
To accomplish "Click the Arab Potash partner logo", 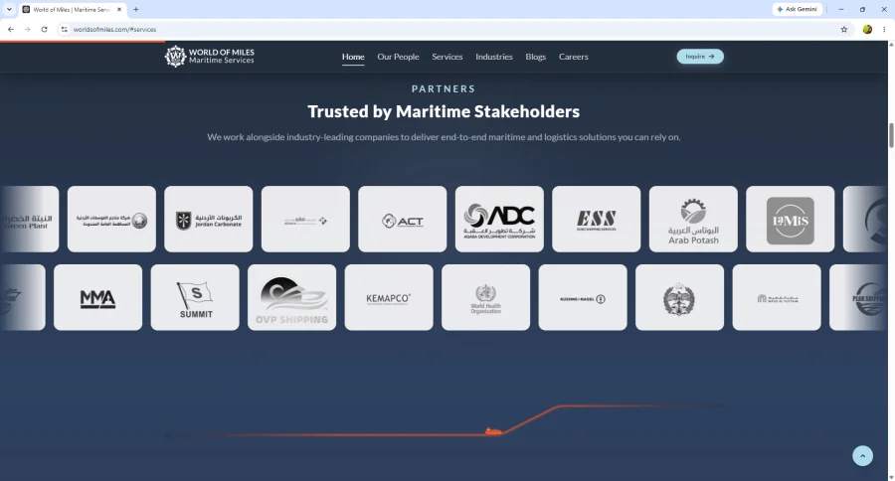I will click(x=693, y=219).
